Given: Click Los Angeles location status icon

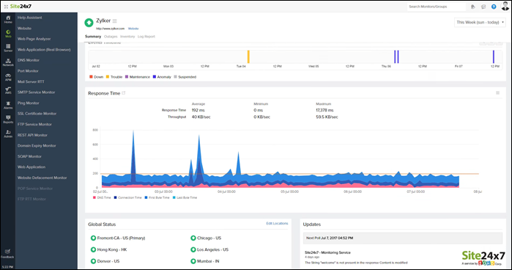Looking at the screenshot, I should pyautogui.click(x=193, y=249).
